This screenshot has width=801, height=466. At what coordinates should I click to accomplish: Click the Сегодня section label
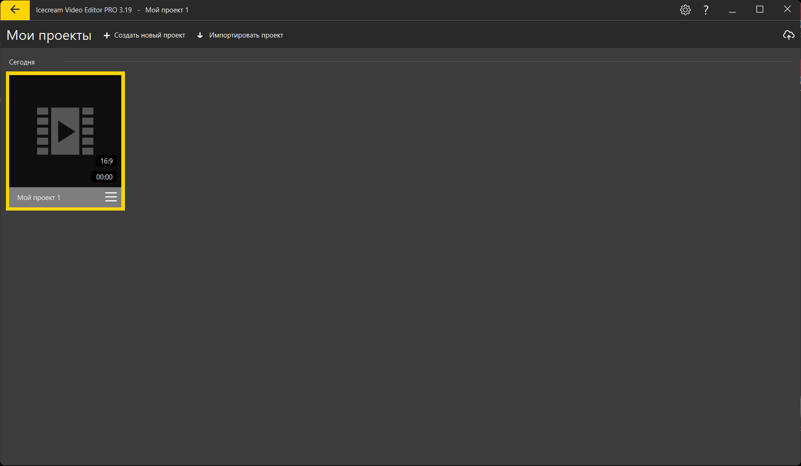[22, 62]
